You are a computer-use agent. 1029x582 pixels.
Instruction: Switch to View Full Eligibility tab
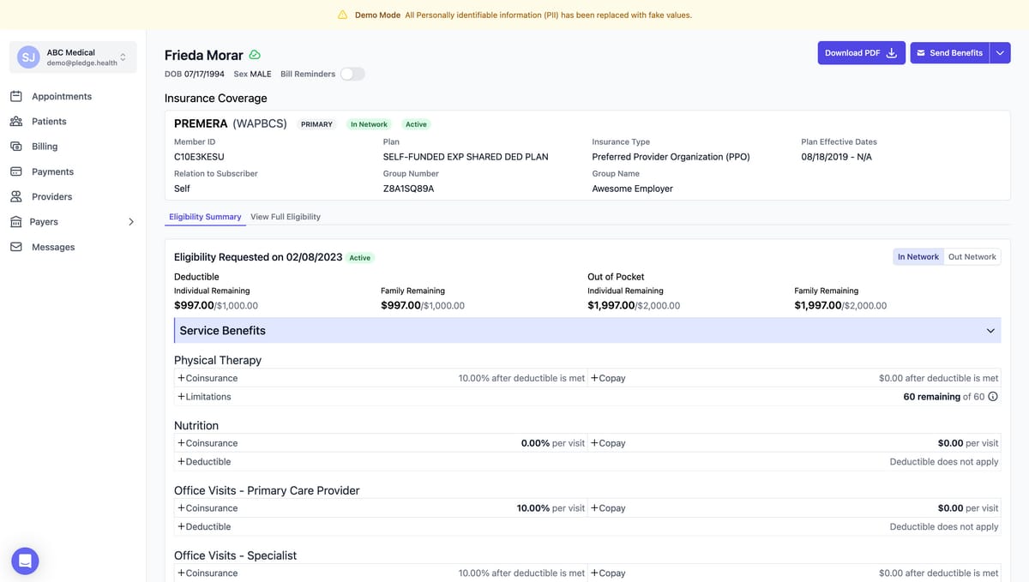(286, 217)
